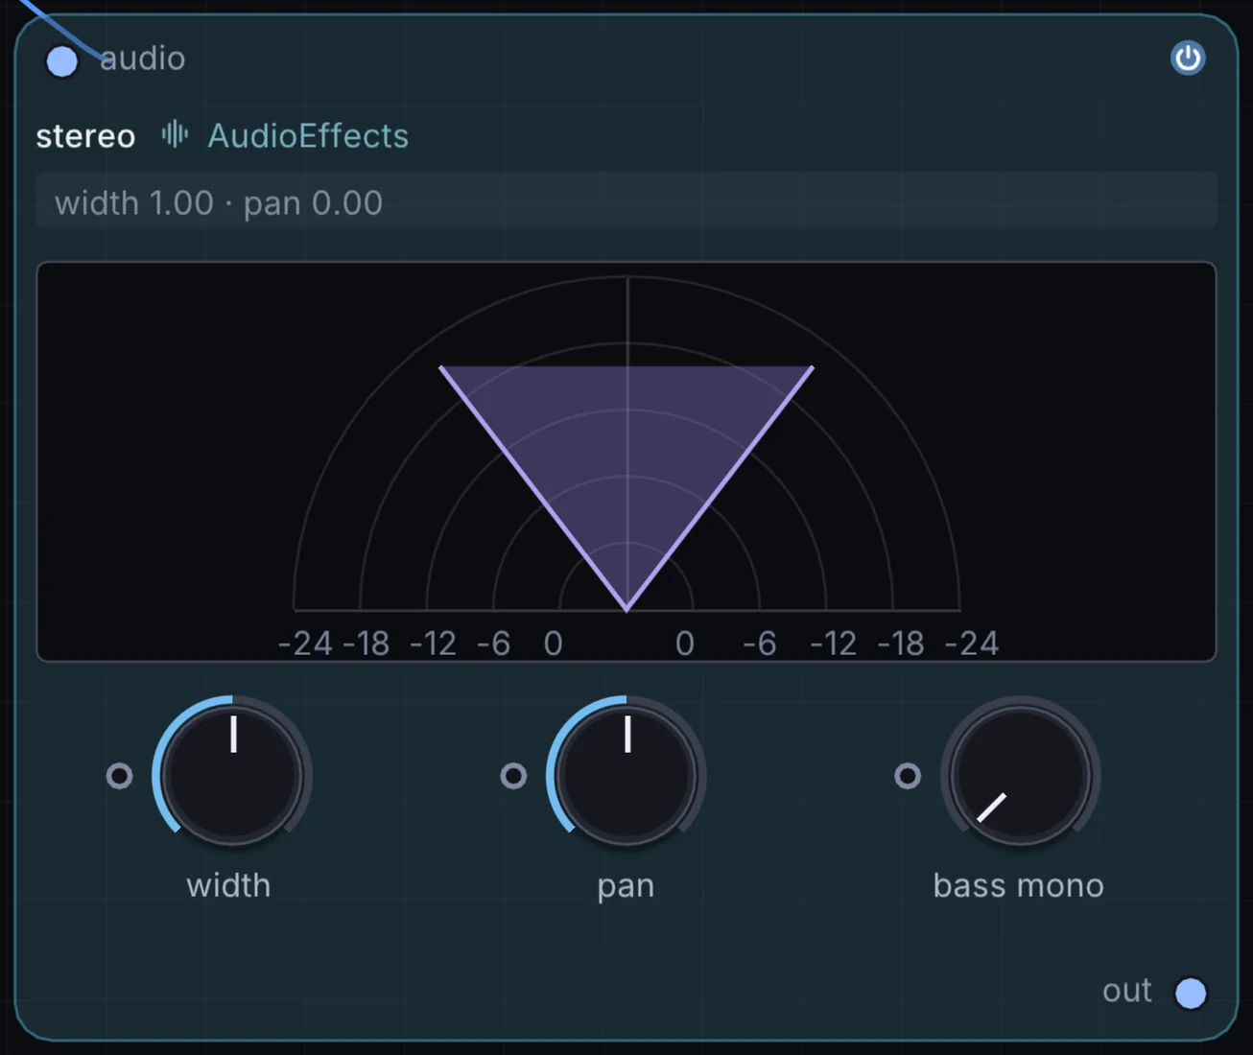Click the 'bass mono' knob label
The height and width of the screenshot is (1055, 1253).
1019,885
